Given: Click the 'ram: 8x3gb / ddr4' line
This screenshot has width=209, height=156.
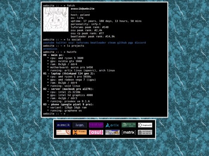Looking at the screenshot, I should tap(62, 64).
